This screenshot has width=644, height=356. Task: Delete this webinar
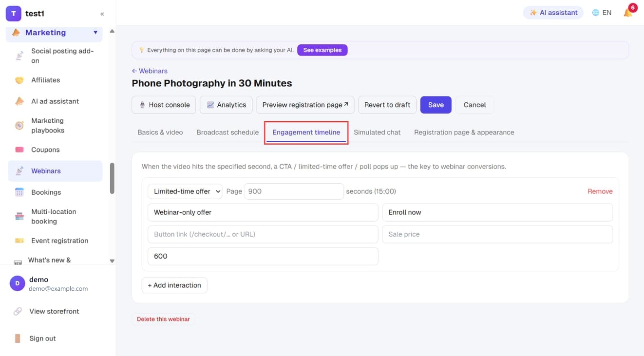pos(163,319)
